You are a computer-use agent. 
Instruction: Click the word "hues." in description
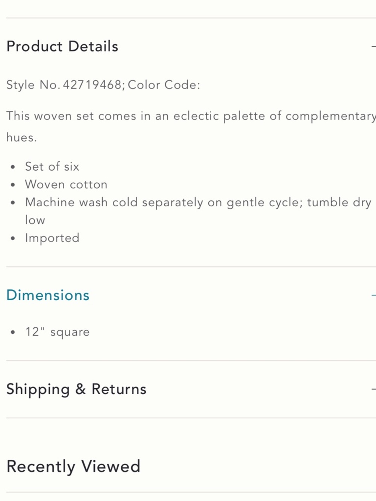click(x=21, y=138)
